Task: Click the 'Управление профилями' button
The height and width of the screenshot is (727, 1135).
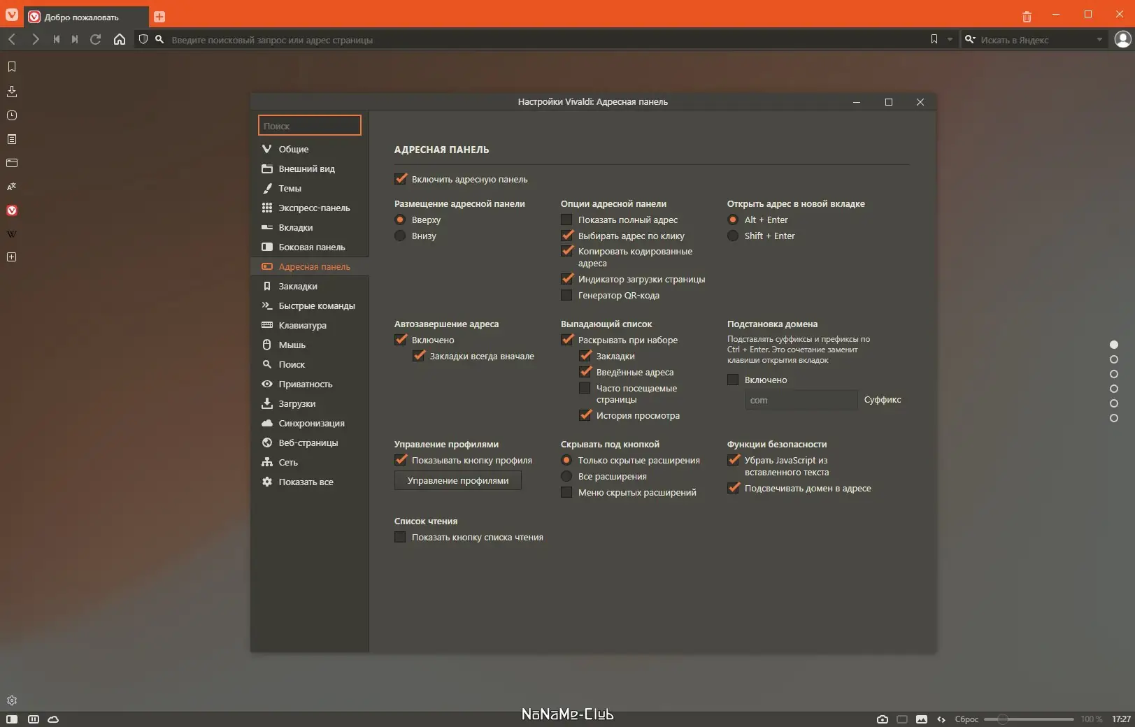Action: (x=458, y=480)
